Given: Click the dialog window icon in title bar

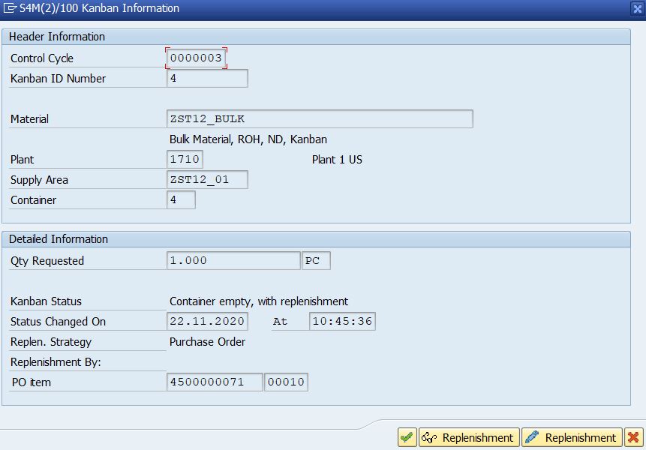Looking at the screenshot, I should pos(10,7).
